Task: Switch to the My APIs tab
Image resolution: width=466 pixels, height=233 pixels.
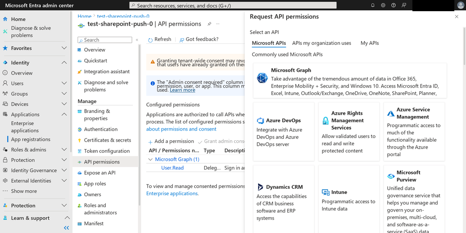Action: [x=370, y=43]
